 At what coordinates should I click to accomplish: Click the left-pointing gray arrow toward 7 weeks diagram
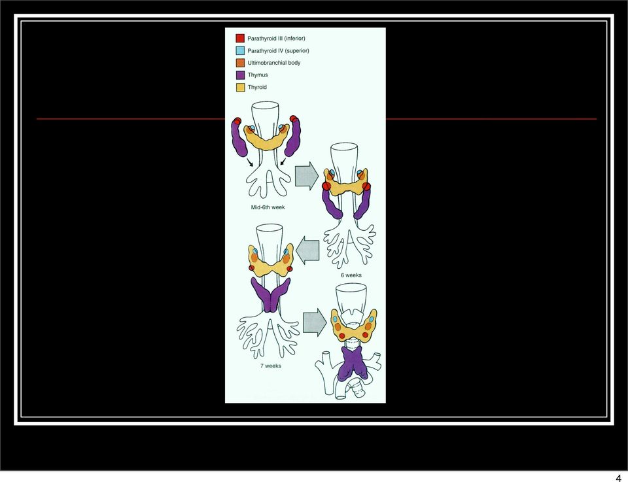click(307, 250)
